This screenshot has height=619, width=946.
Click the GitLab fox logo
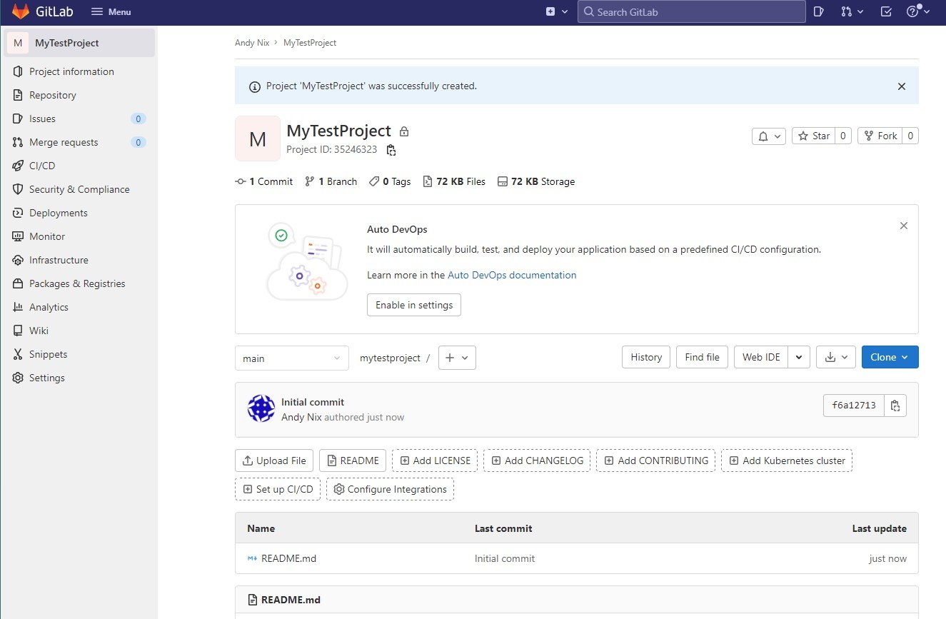click(x=21, y=11)
